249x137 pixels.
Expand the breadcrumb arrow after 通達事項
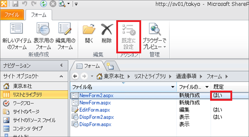(x=201, y=77)
